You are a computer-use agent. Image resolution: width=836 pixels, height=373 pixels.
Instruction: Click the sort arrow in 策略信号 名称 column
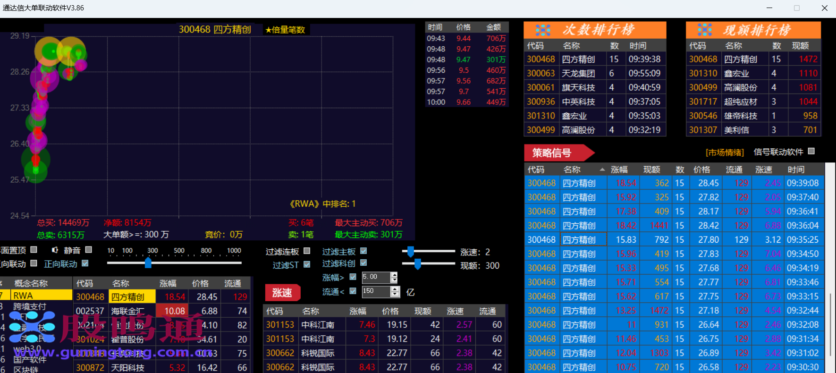click(x=602, y=170)
